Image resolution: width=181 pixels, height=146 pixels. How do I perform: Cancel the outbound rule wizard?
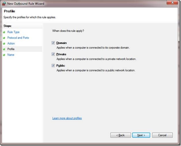162,135
